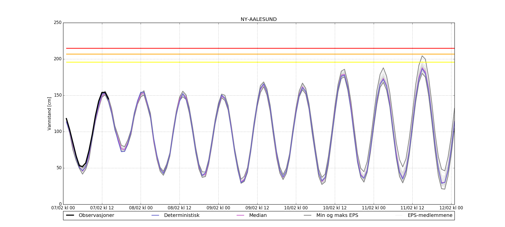This screenshot has height=227, width=505.
Task: Click the NY-AALESUND chart title
Action: tap(259, 19)
